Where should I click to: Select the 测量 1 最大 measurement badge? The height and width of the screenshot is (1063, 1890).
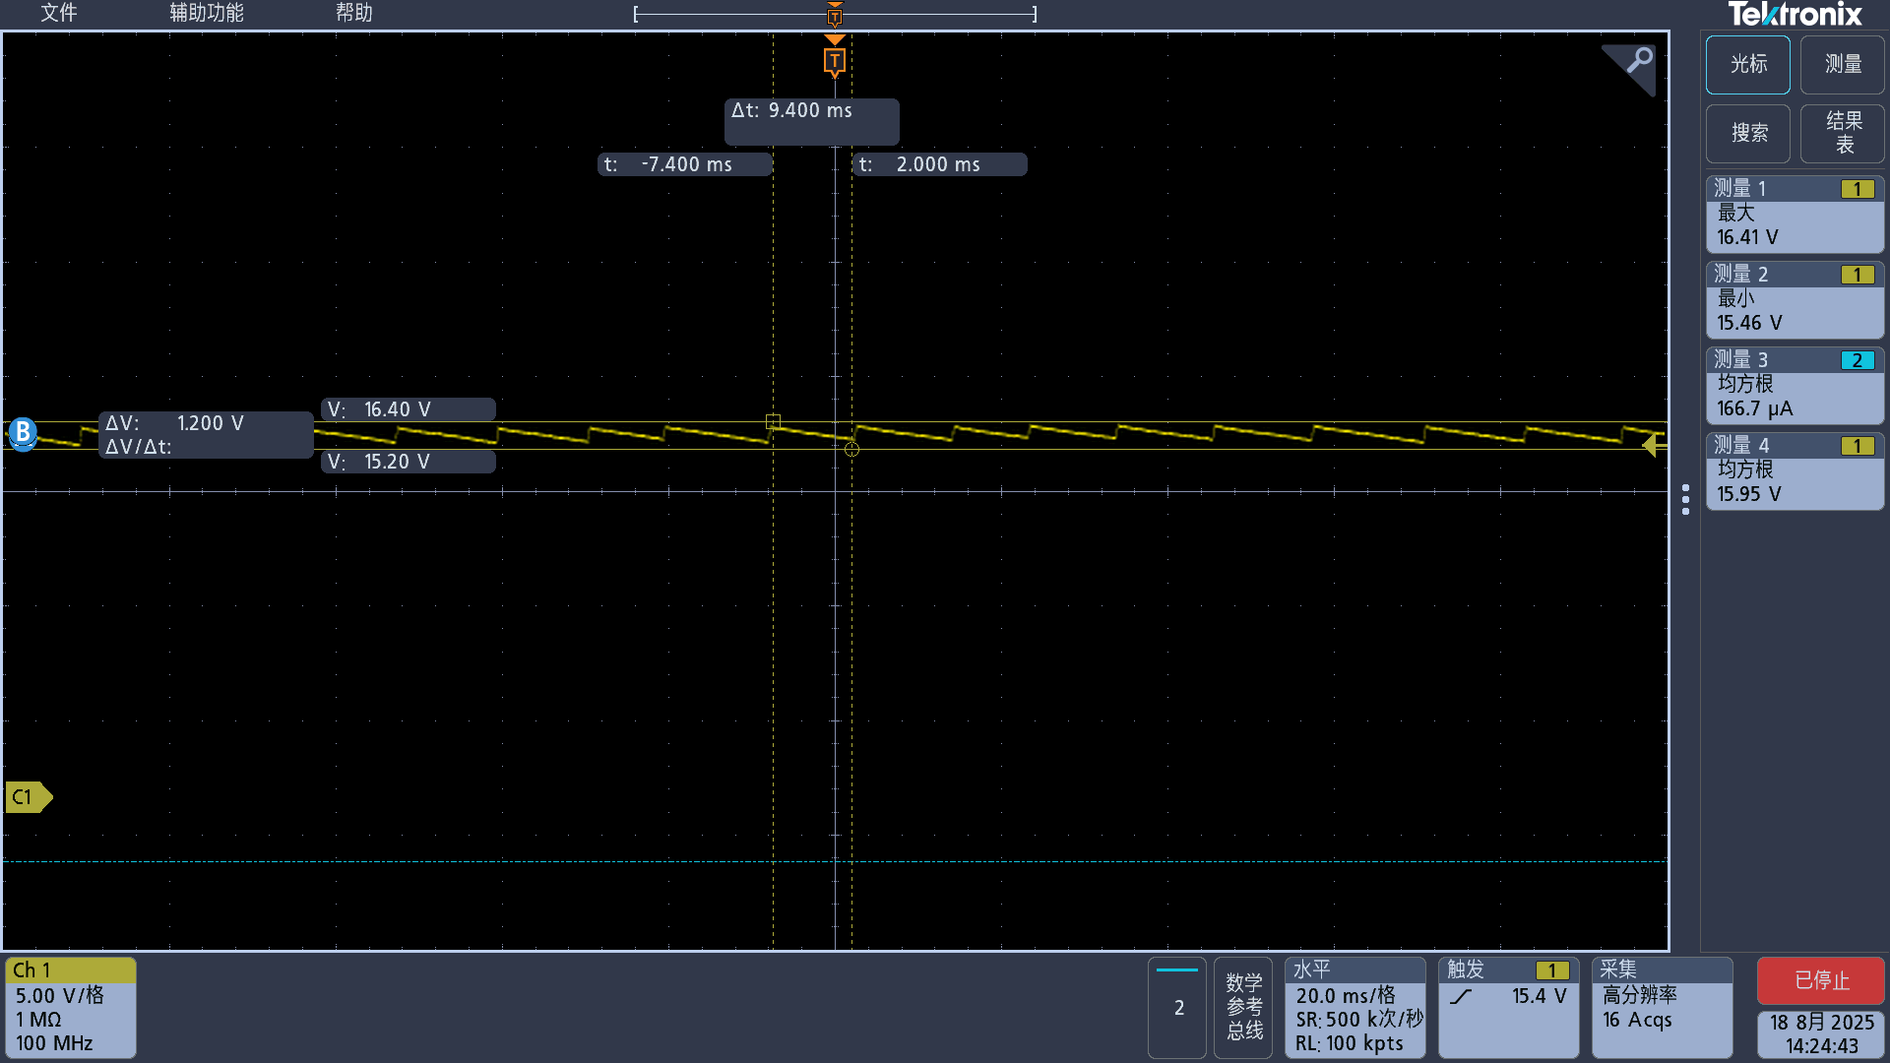pos(1794,214)
